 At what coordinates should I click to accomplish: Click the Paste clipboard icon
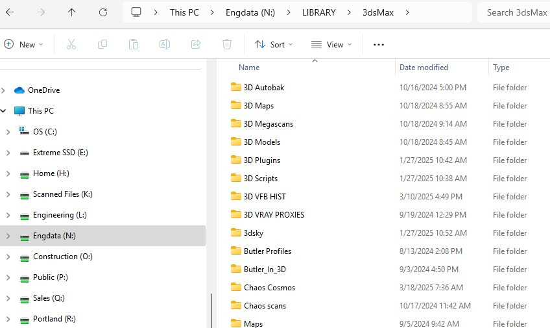[x=134, y=44]
